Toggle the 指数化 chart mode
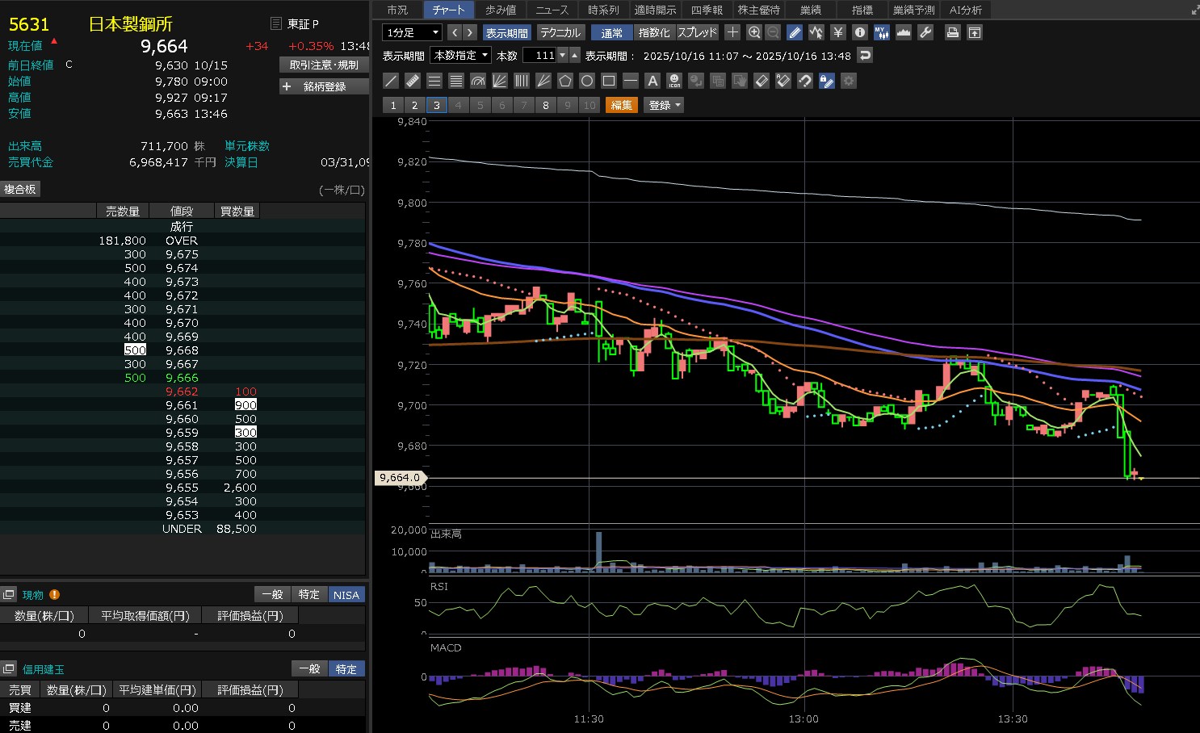 653,32
